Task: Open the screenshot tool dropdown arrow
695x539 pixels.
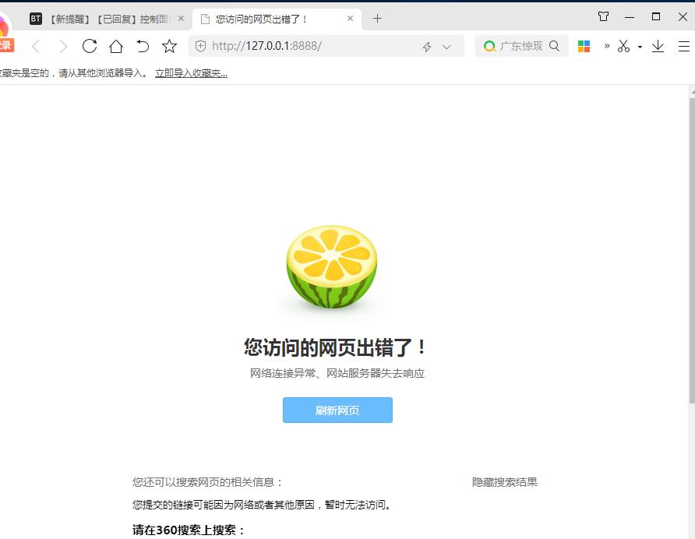Action: [640, 47]
